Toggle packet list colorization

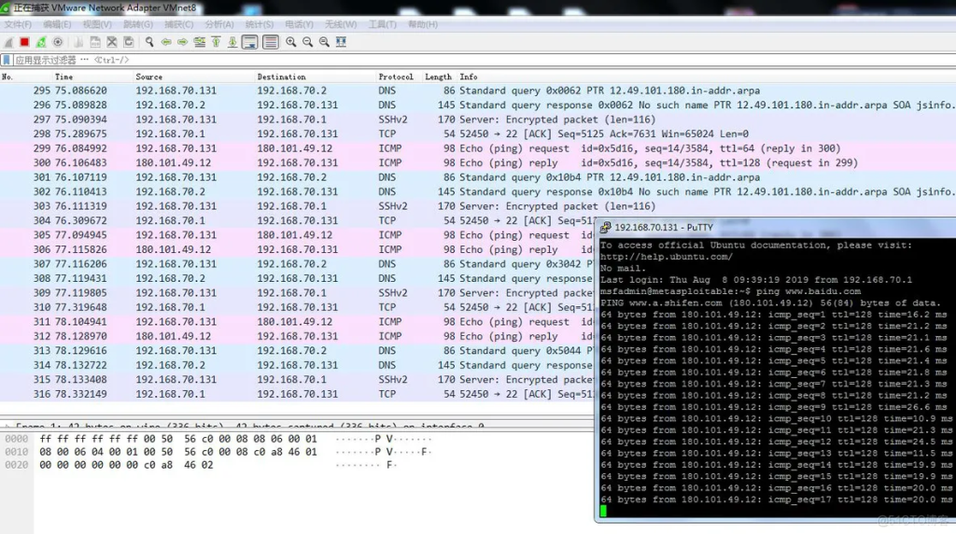271,42
